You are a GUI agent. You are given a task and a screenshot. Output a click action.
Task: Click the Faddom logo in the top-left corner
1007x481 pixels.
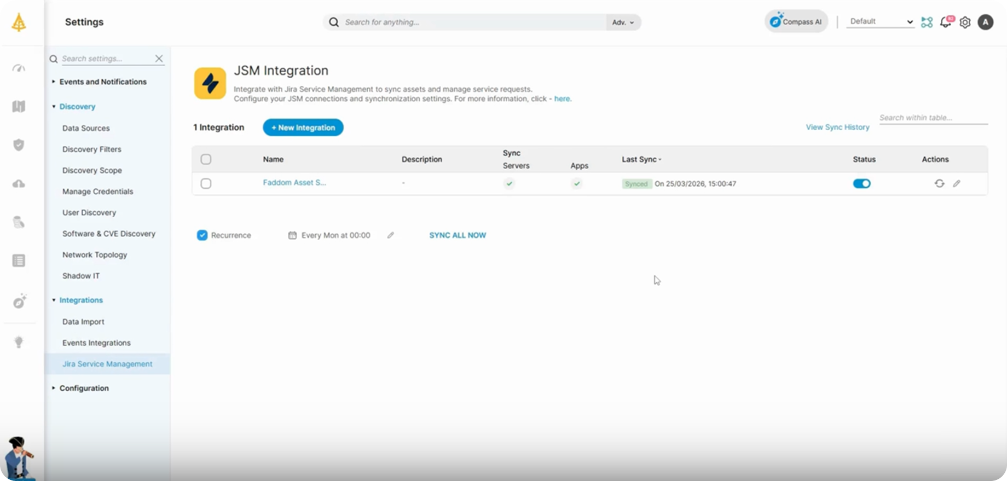(19, 22)
